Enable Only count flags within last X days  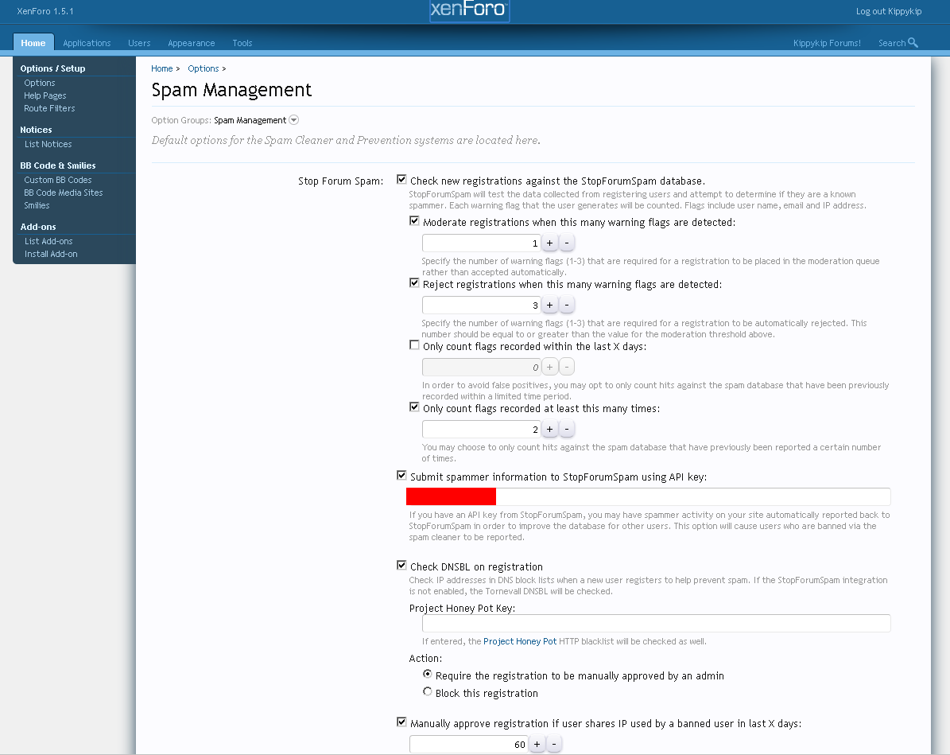(414, 346)
